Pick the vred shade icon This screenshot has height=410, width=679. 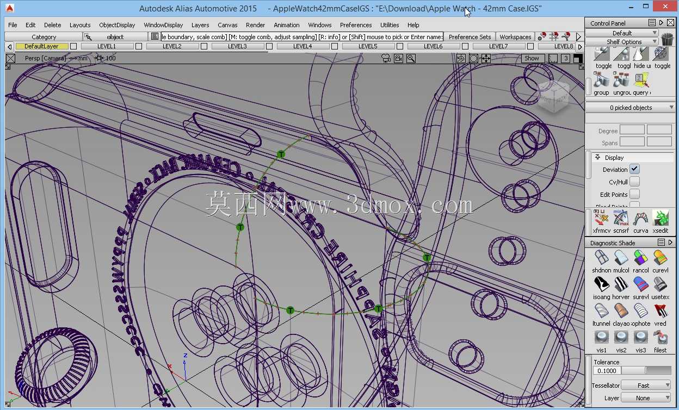[x=661, y=310]
